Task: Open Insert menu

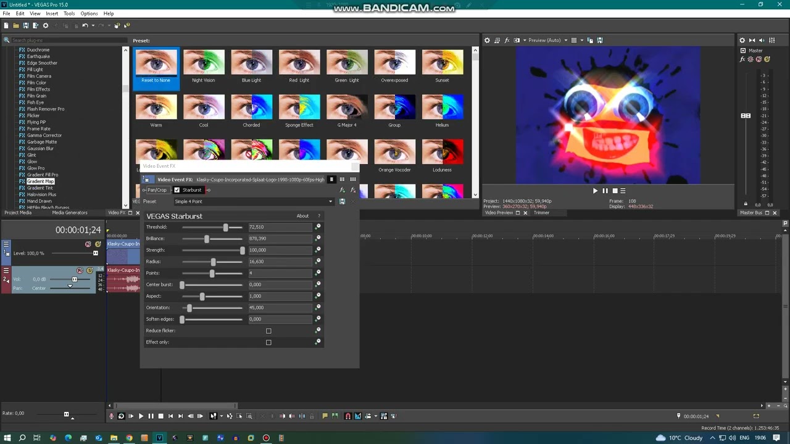Action: pos(52,14)
